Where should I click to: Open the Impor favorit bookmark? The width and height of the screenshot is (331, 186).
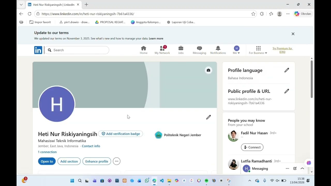[40, 22]
